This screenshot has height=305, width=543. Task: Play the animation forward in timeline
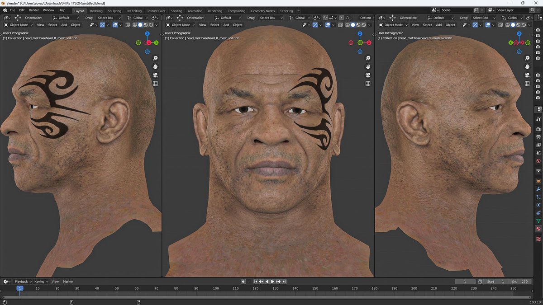point(273,282)
